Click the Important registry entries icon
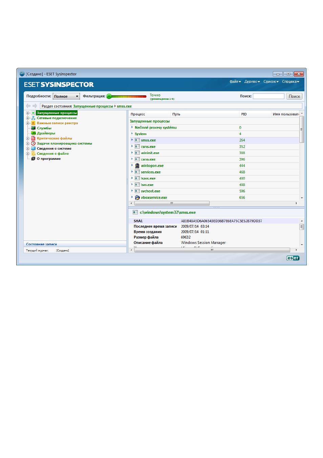Screen dimensions: 323x458 coord(34,123)
